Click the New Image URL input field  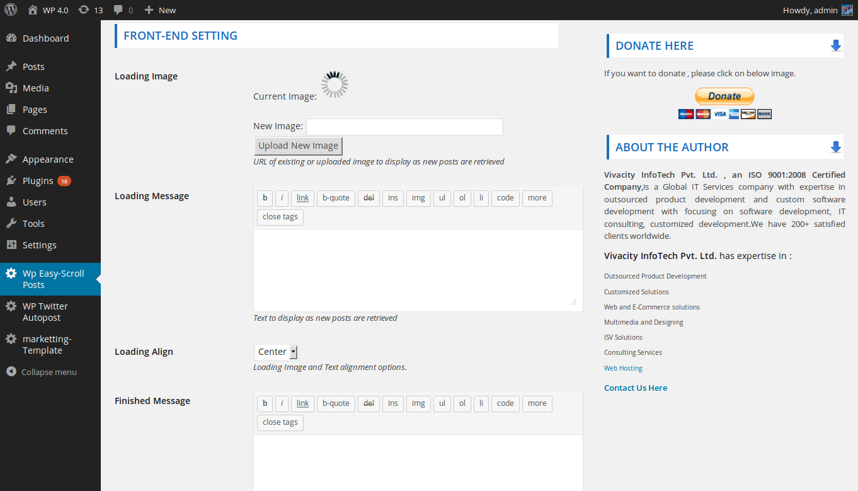tap(404, 127)
